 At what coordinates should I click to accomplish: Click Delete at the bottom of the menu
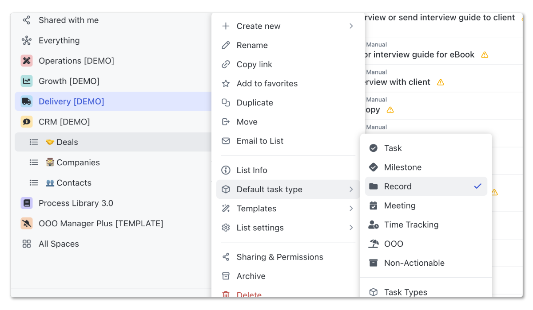pyautogui.click(x=249, y=295)
